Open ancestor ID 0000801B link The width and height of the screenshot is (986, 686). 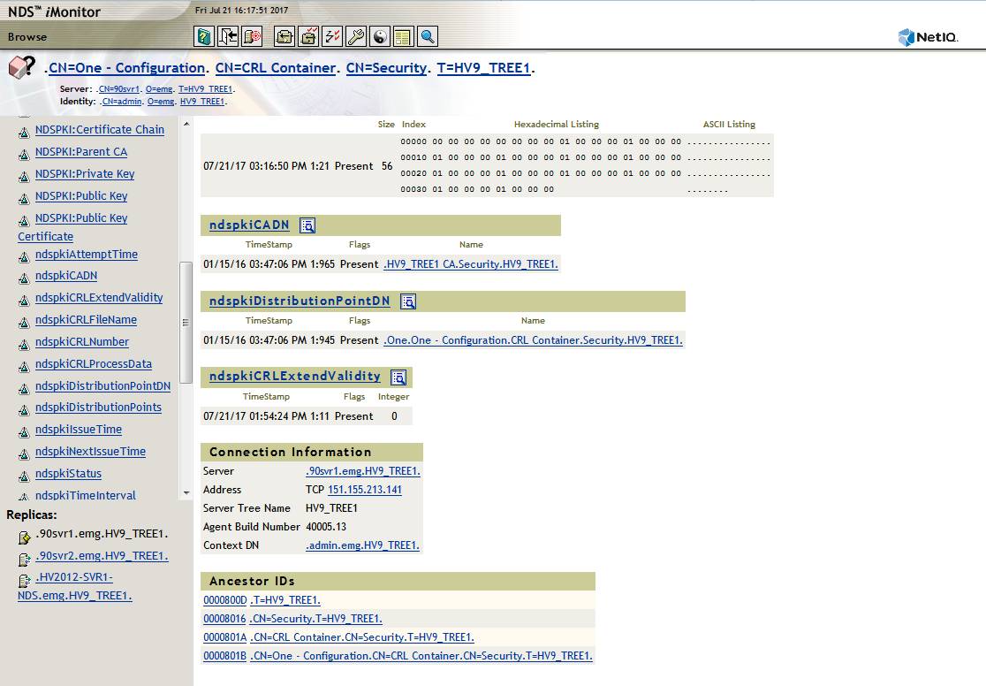pos(224,656)
